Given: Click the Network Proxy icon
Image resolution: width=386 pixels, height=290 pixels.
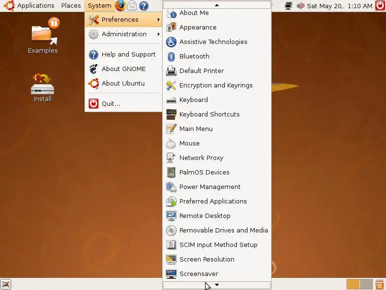Looking at the screenshot, I should coord(171,158).
